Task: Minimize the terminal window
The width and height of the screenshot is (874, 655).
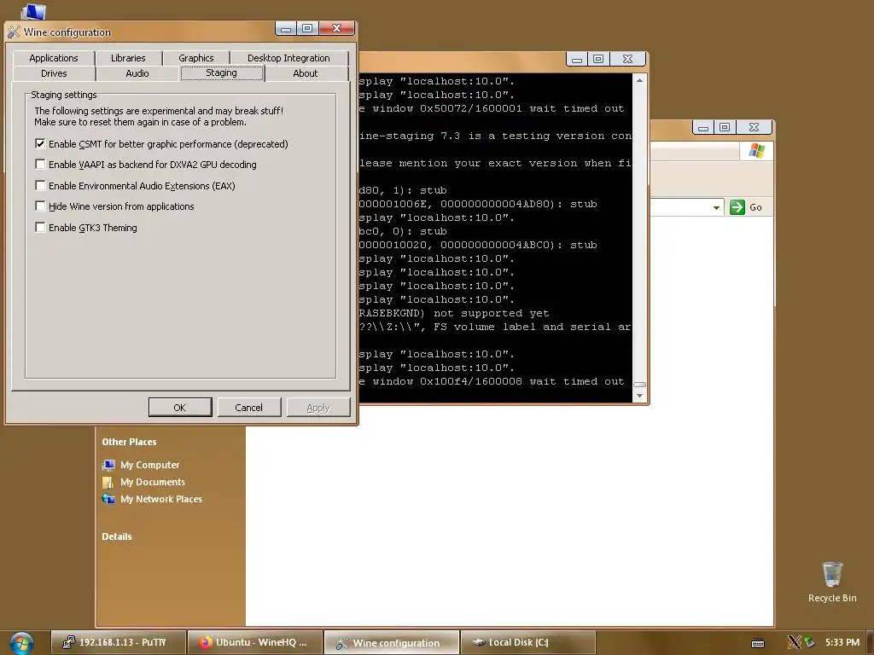Action: coord(577,59)
